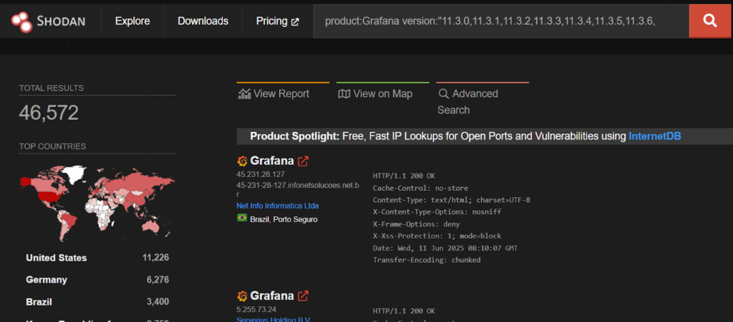733x322 pixels.
Task: Click TOP COUNTRIES heading
Action: [x=52, y=146]
